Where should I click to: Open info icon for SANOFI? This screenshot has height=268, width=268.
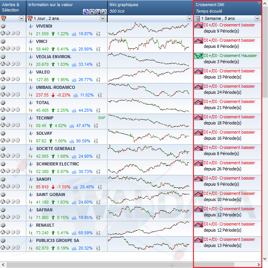(31, 179)
